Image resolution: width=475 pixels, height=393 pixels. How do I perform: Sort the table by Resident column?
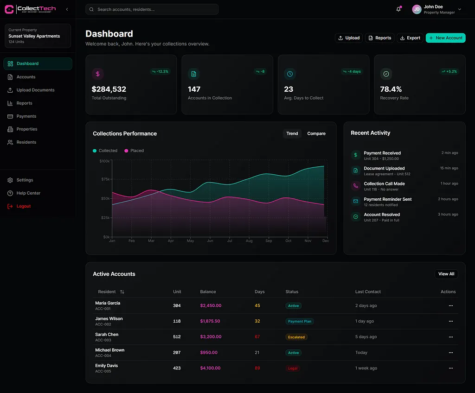point(122,292)
